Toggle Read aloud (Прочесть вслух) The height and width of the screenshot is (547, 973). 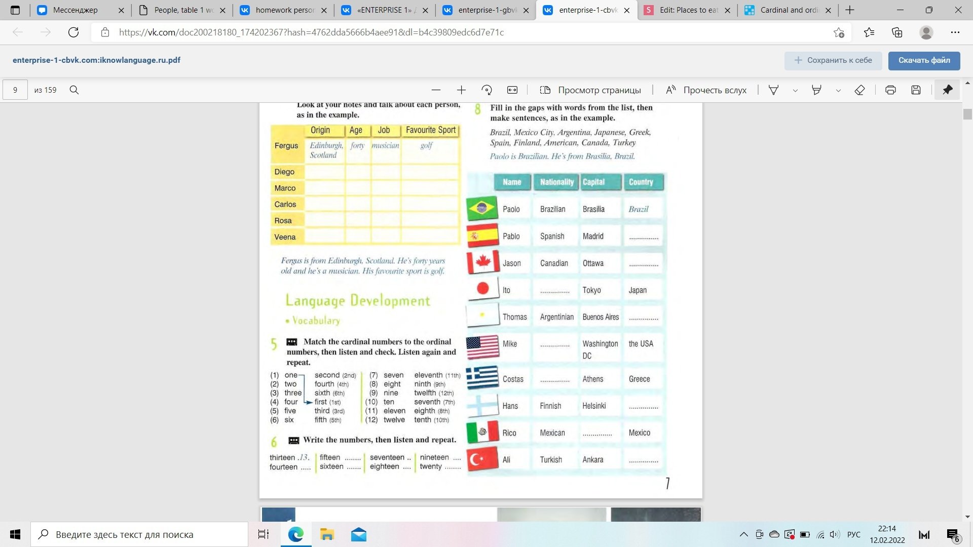pyautogui.click(x=706, y=90)
